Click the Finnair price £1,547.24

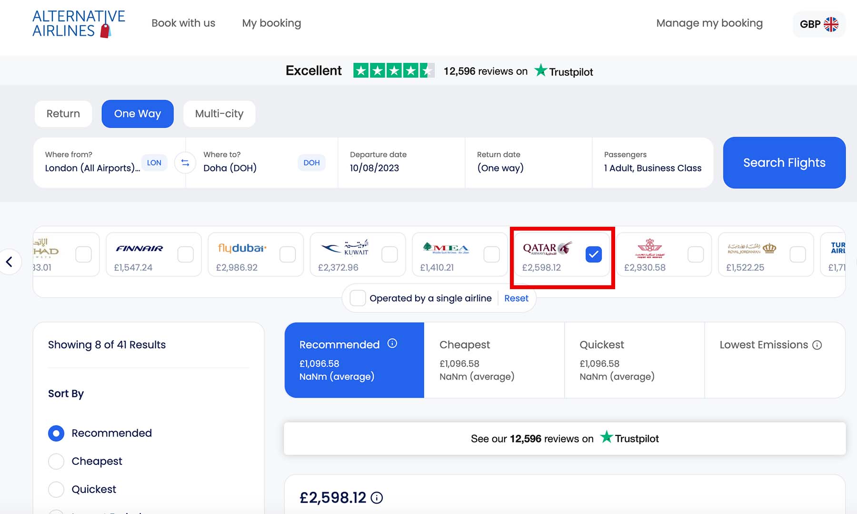(133, 268)
